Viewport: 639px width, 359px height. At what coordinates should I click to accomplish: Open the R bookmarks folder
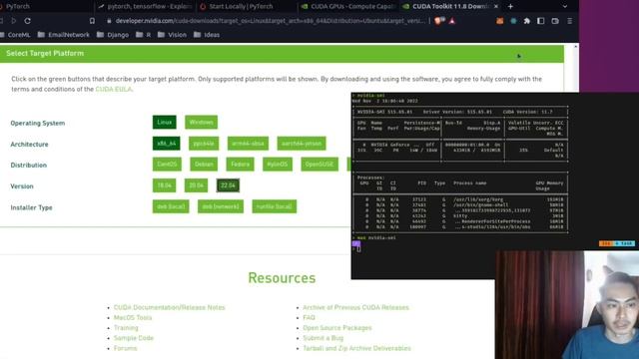[144, 35]
